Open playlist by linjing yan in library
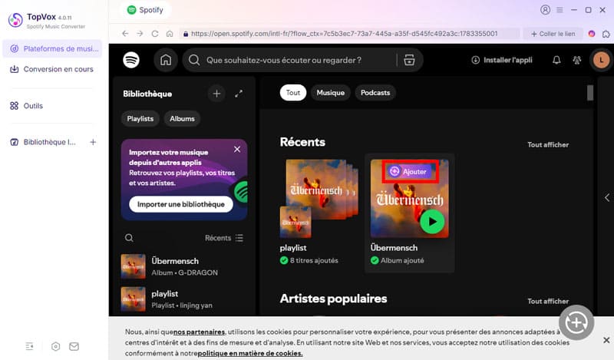Viewport: 614px width, 360px height. (x=184, y=299)
